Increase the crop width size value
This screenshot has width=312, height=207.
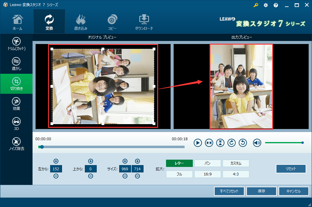[x=125, y=161]
